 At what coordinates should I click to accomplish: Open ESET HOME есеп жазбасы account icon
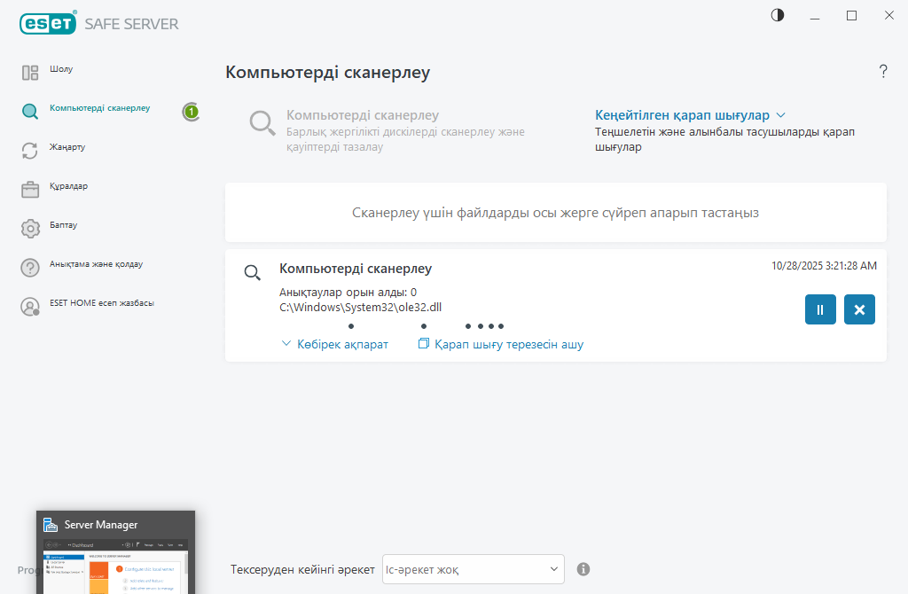30,307
